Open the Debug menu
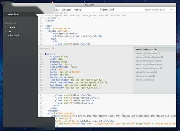This screenshot has width=180, height=131. (78, 10)
